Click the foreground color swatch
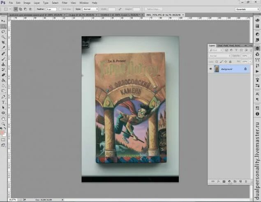 [2, 133]
